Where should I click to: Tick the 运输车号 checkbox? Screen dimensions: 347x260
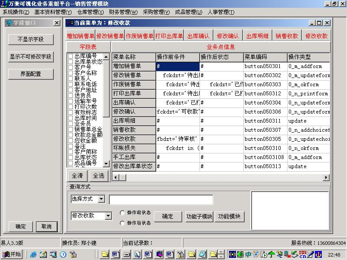(x=71, y=101)
